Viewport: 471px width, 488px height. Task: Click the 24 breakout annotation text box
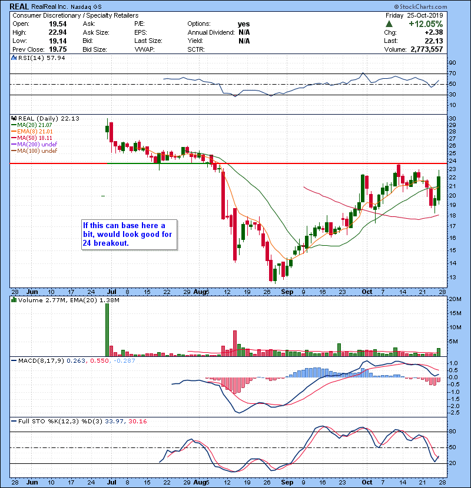point(130,235)
